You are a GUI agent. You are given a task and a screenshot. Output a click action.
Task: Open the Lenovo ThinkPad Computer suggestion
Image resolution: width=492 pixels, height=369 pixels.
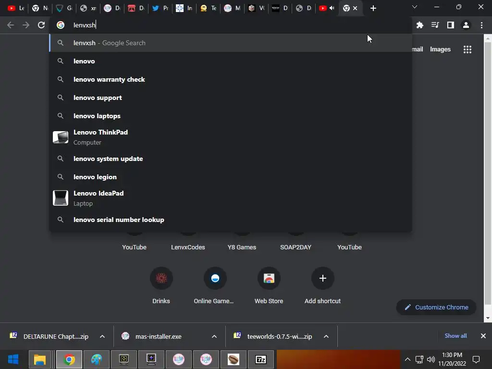pyautogui.click(x=231, y=137)
